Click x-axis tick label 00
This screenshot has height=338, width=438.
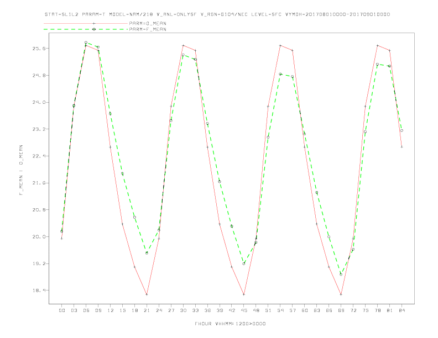[62, 310]
